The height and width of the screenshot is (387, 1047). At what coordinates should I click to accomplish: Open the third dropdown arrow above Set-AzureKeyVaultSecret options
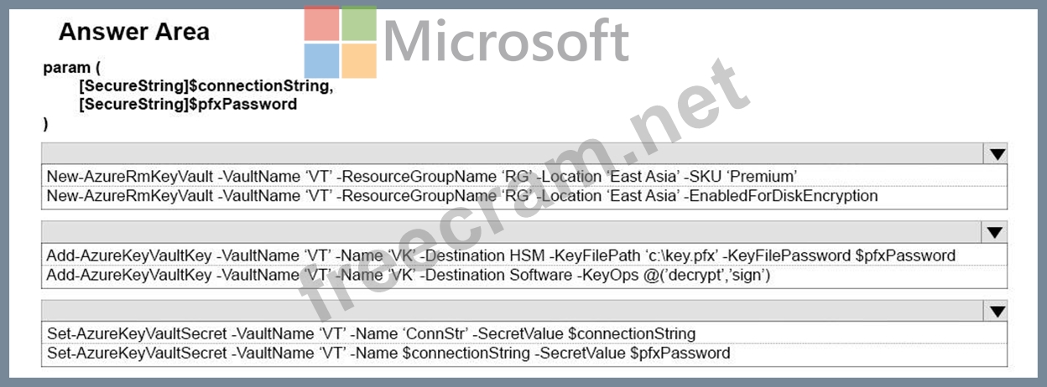click(x=997, y=311)
